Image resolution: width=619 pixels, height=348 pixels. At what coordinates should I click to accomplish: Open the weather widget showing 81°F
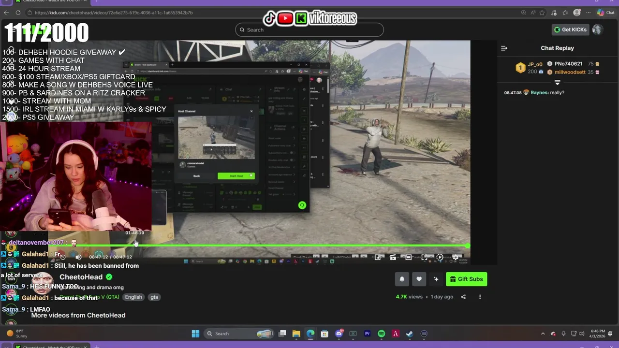(x=16, y=333)
